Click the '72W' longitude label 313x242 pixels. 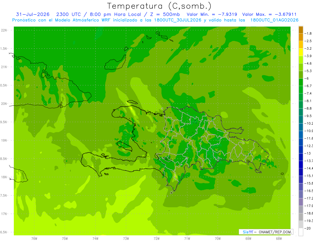tap(156, 239)
